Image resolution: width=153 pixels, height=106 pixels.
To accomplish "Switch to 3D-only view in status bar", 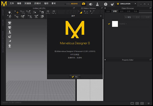I will click(x=137, y=103).
